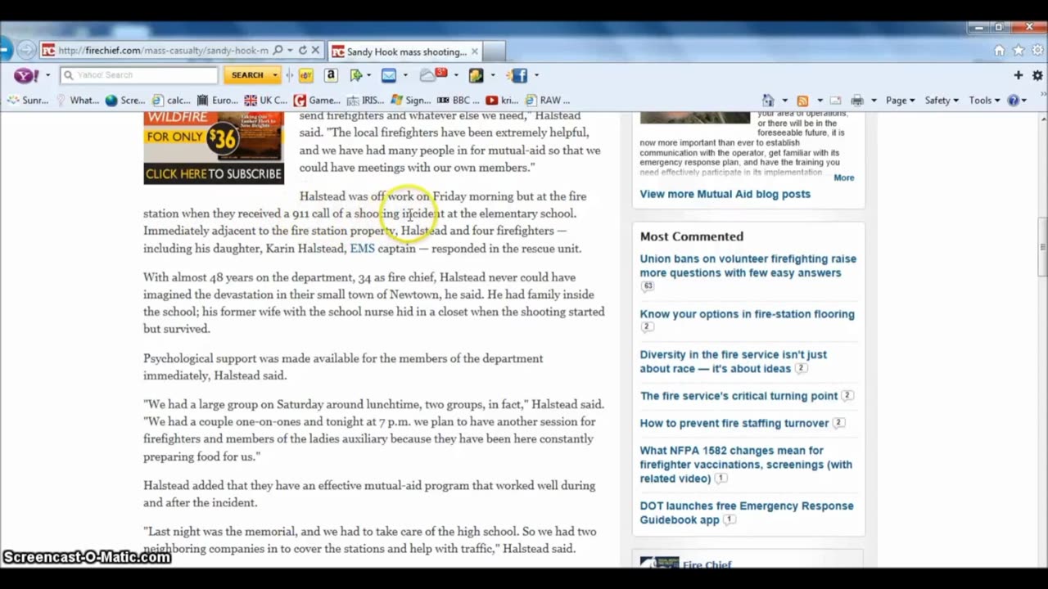
Task: Open the 'Euro...' favorites bar link
Action: click(x=217, y=101)
